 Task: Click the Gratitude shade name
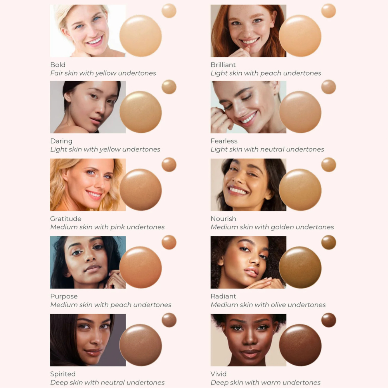(66, 219)
